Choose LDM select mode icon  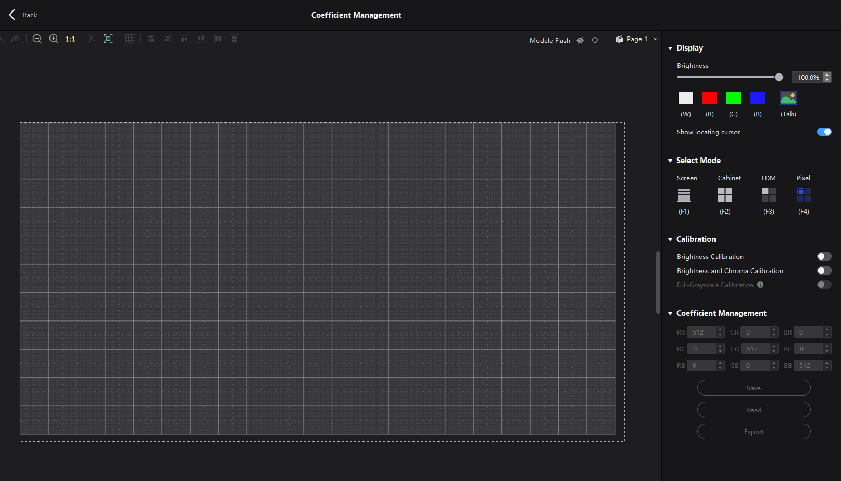tap(769, 194)
